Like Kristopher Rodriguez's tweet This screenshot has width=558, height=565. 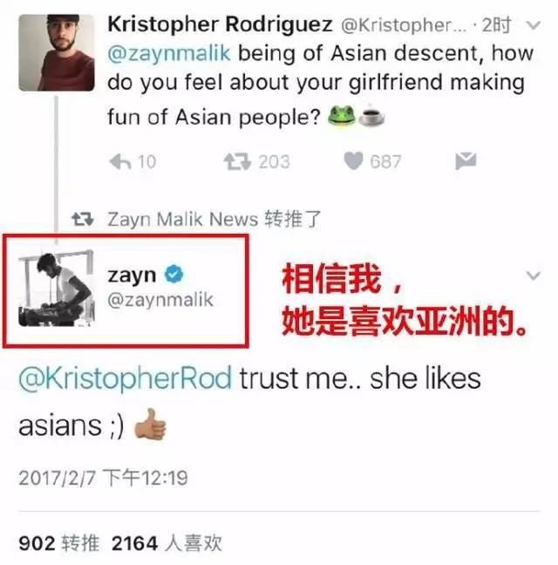(353, 160)
